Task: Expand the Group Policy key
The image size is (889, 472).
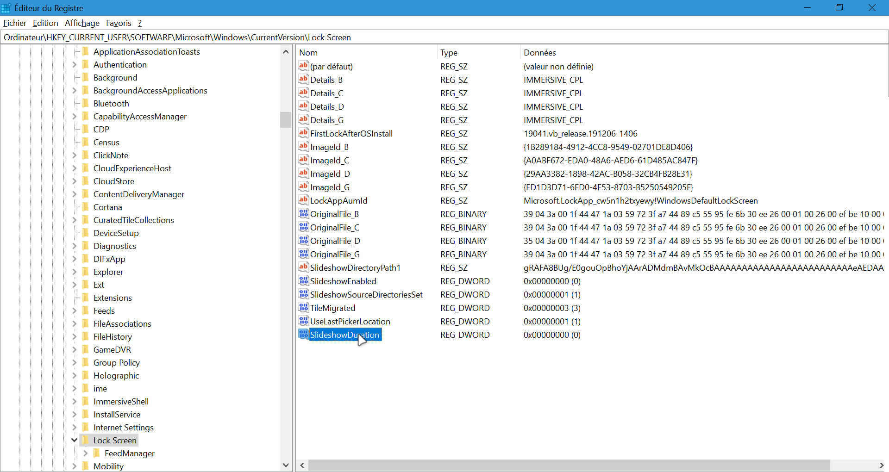Action: point(74,362)
